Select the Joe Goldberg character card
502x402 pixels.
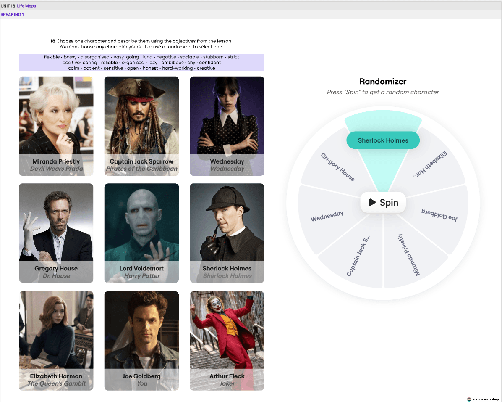coord(141,341)
